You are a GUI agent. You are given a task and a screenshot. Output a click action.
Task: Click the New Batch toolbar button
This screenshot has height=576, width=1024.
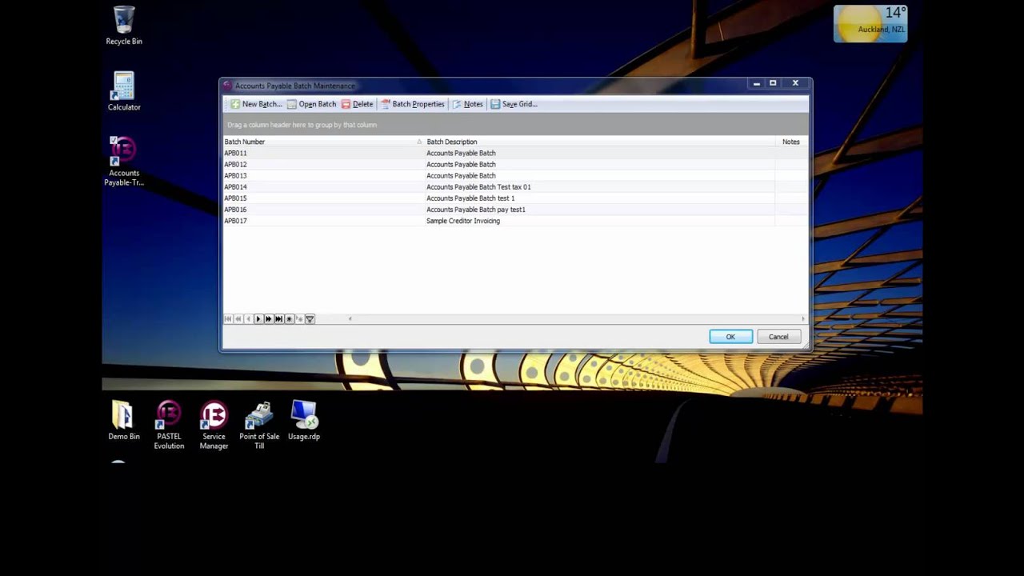(x=256, y=104)
